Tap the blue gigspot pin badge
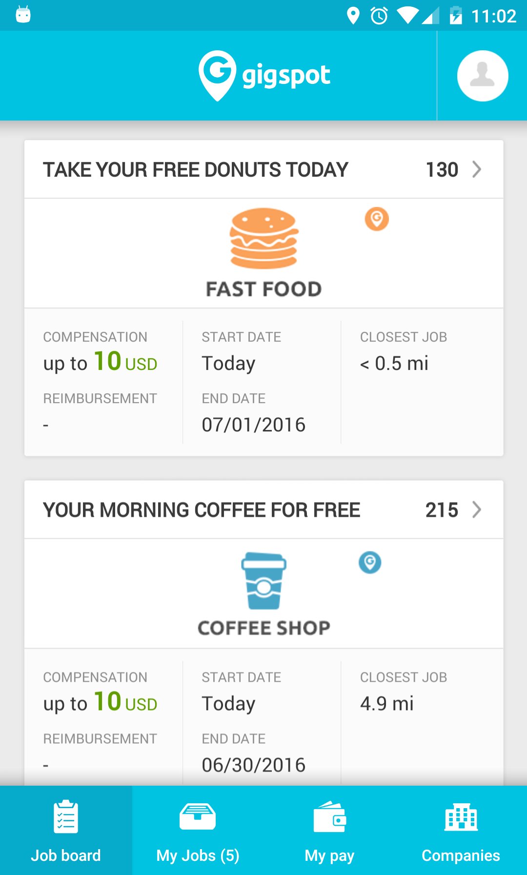This screenshot has width=527, height=875. [370, 562]
